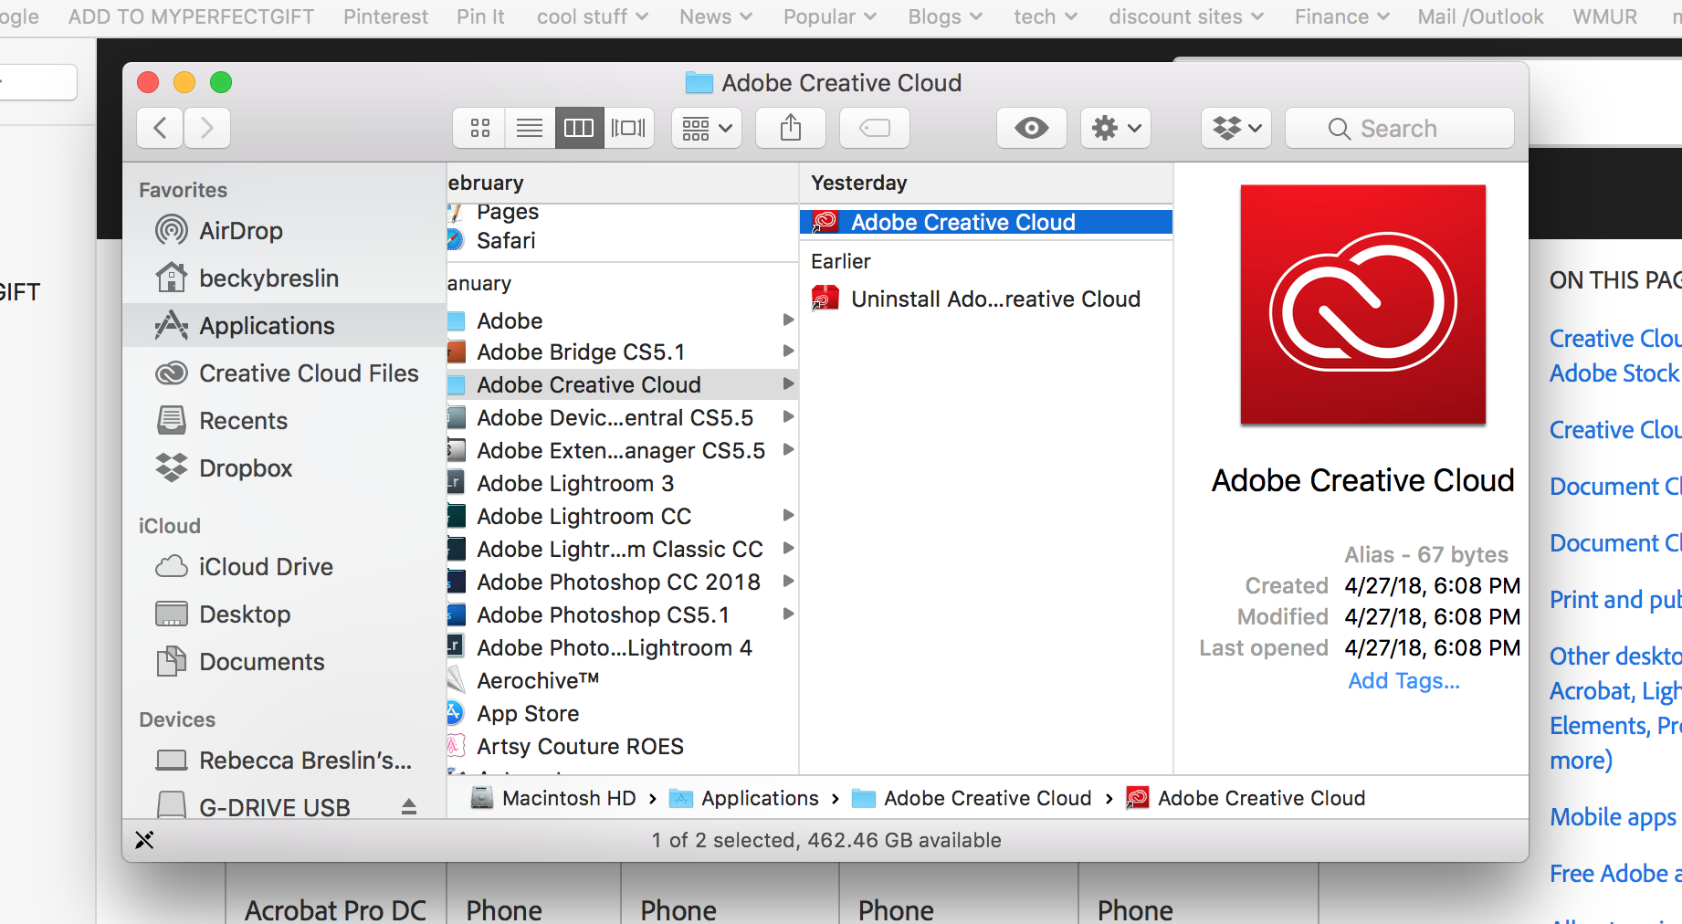Switch Finder to list view
The image size is (1682, 924).
[x=530, y=128]
